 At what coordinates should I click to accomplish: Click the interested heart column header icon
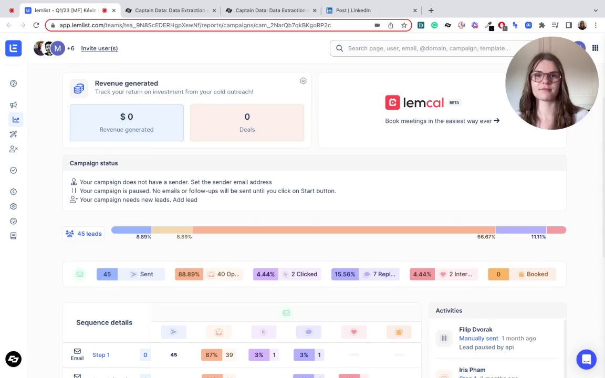(354, 332)
